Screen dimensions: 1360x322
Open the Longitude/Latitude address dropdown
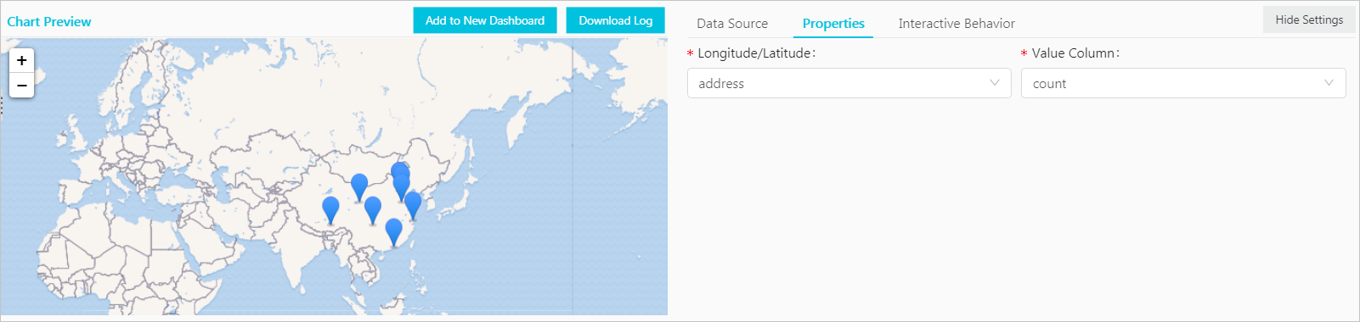849,83
